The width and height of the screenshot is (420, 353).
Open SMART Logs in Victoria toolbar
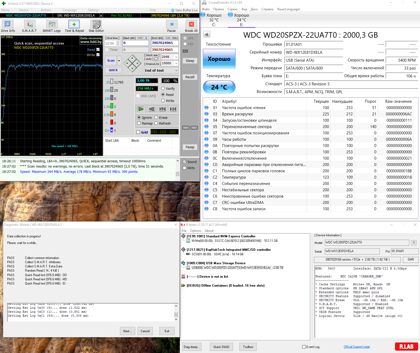point(52,26)
